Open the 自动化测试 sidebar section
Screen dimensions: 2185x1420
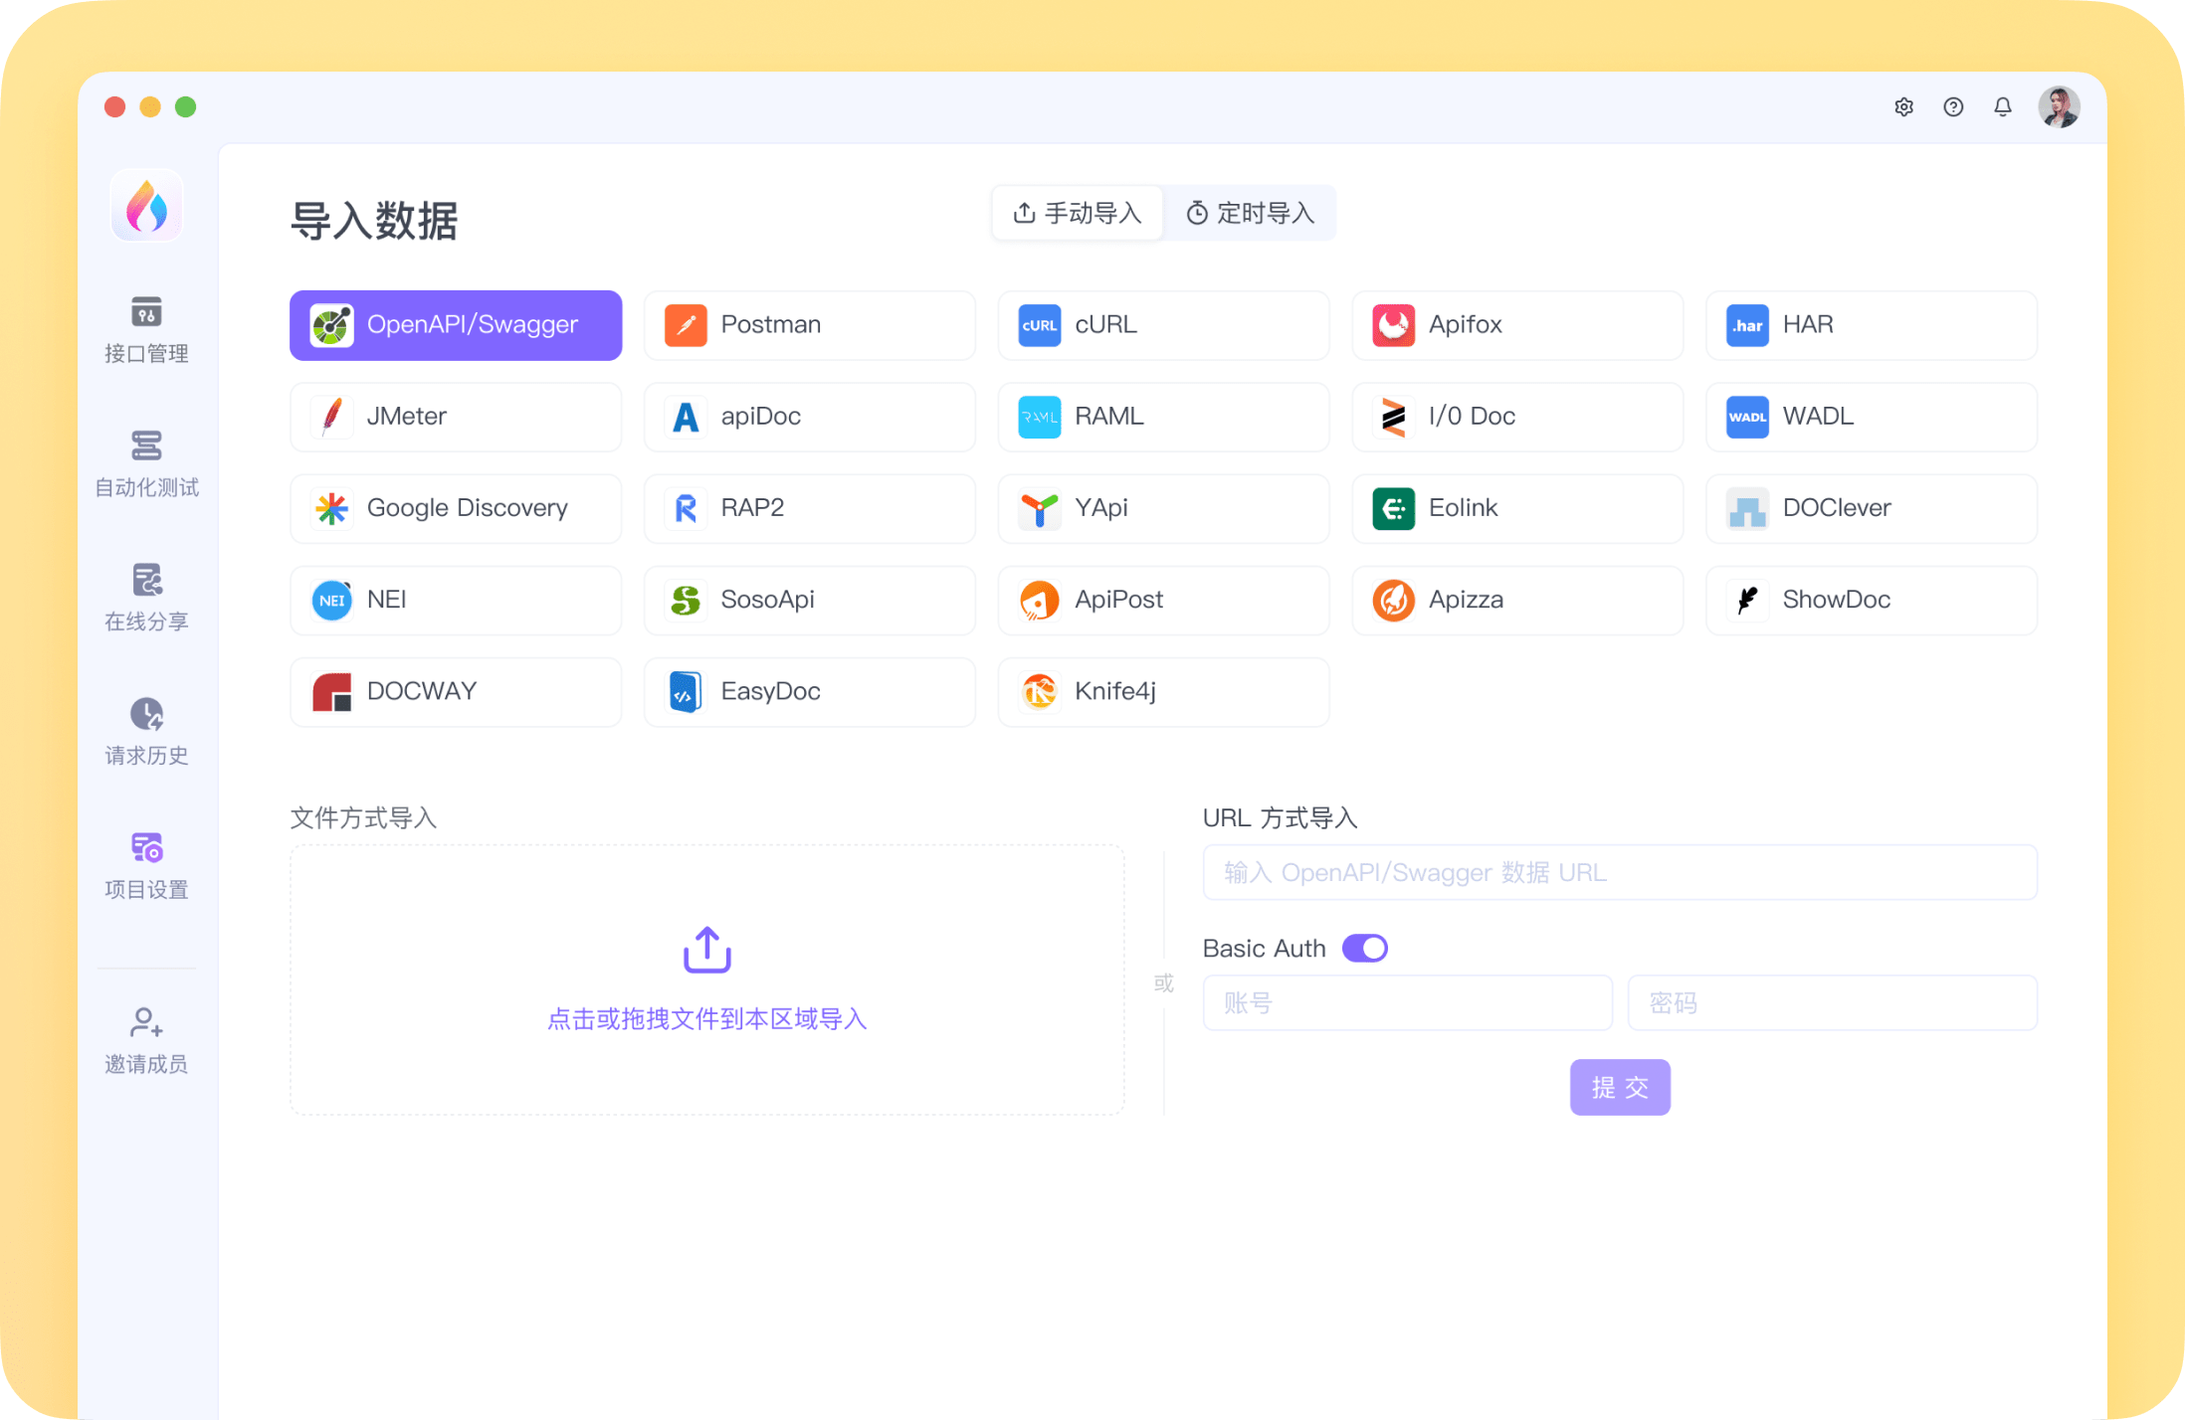(x=146, y=463)
